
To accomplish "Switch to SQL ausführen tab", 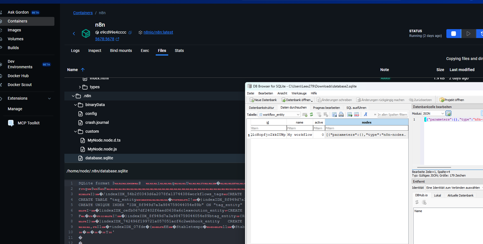I will [x=356, y=108].
